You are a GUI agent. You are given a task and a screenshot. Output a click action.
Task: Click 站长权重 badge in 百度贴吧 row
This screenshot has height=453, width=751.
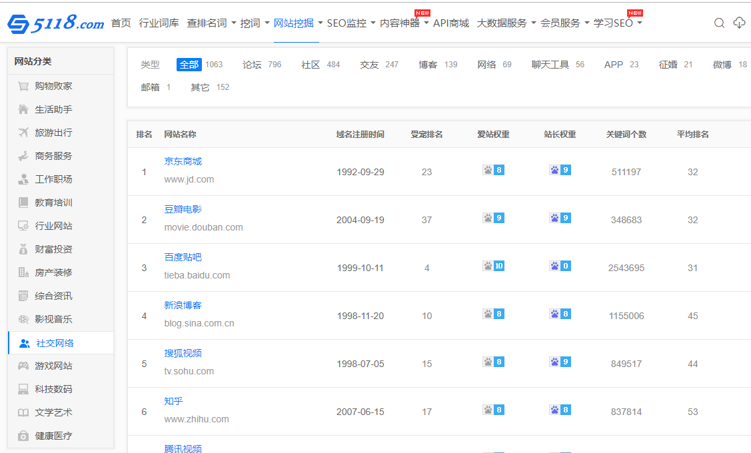click(x=560, y=266)
